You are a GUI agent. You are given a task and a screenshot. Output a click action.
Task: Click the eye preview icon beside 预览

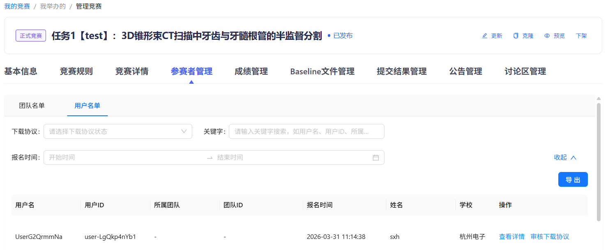pyautogui.click(x=547, y=36)
